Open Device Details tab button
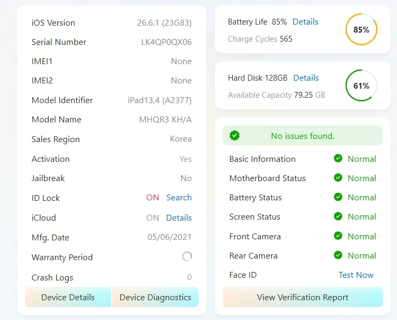 pyautogui.click(x=68, y=297)
